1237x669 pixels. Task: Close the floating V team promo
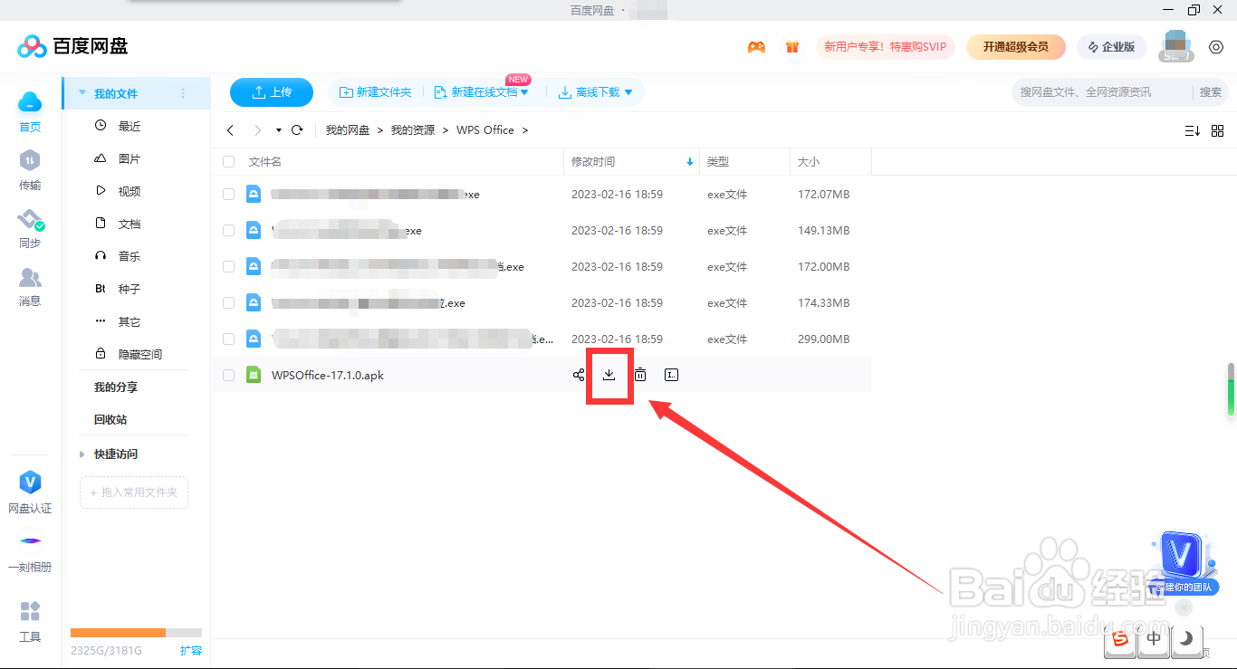(1184, 607)
